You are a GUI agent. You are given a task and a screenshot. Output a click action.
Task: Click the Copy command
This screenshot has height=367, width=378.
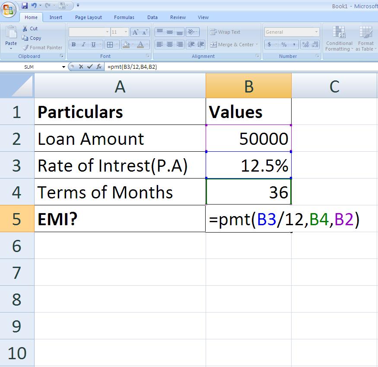coord(32,38)
